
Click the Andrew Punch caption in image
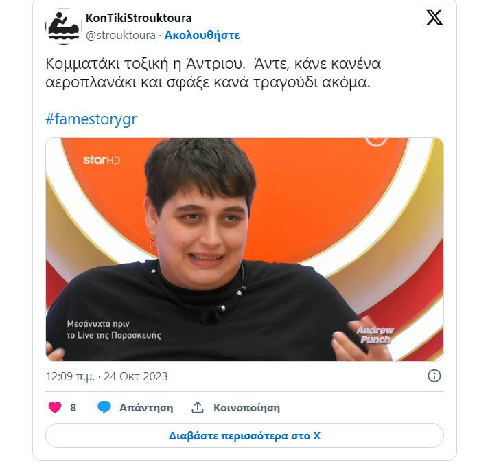[375, 334]
